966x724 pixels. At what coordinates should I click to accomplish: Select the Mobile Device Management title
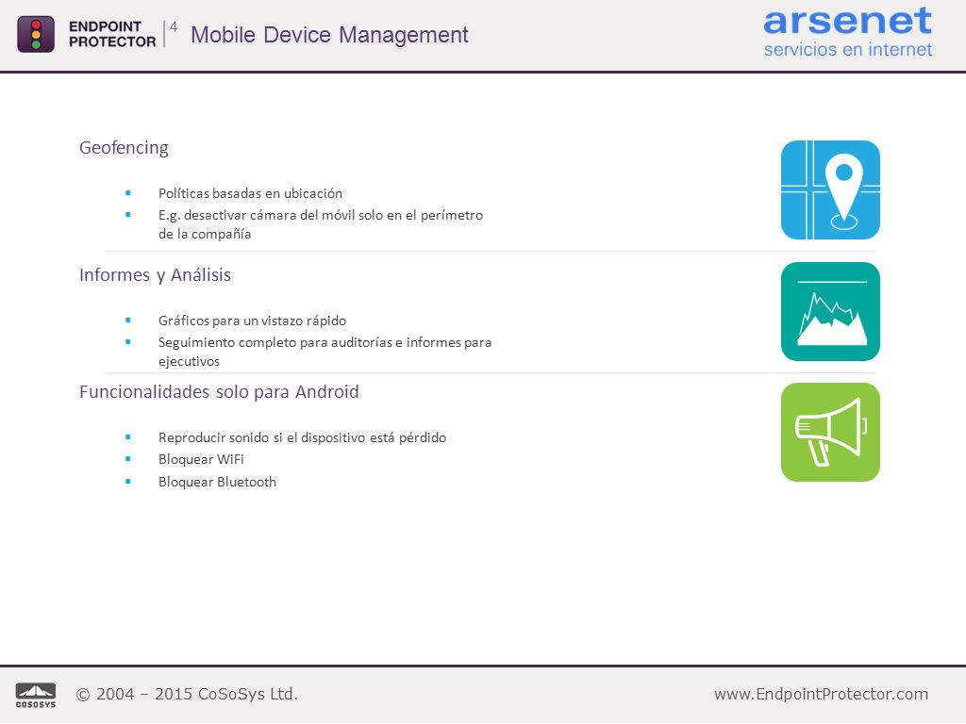329,35
